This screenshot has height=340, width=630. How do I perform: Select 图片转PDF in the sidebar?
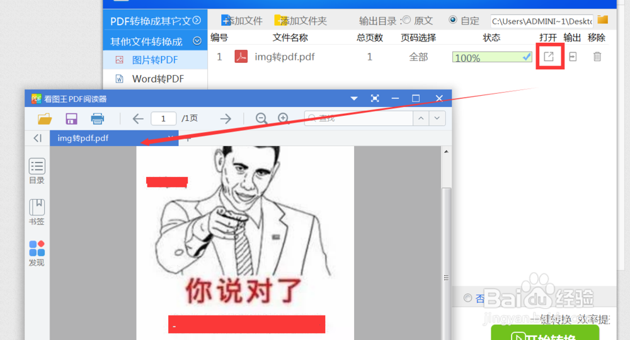(155, 60)
